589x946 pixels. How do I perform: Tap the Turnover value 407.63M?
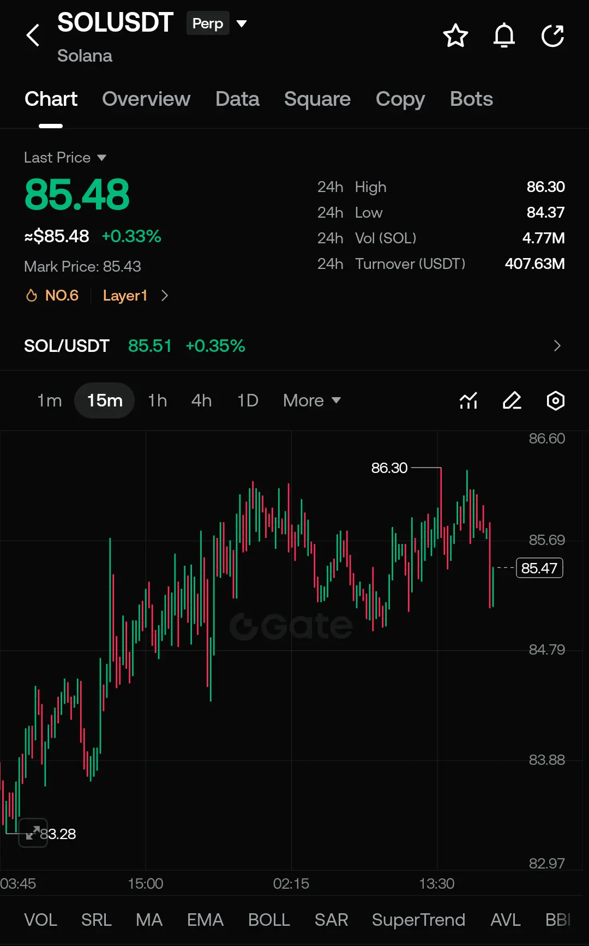click(x=534, y=264)
